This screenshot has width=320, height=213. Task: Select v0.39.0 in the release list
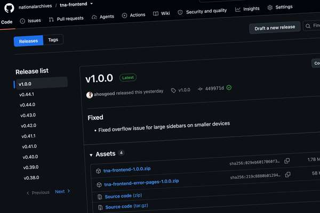coord(31,167)
